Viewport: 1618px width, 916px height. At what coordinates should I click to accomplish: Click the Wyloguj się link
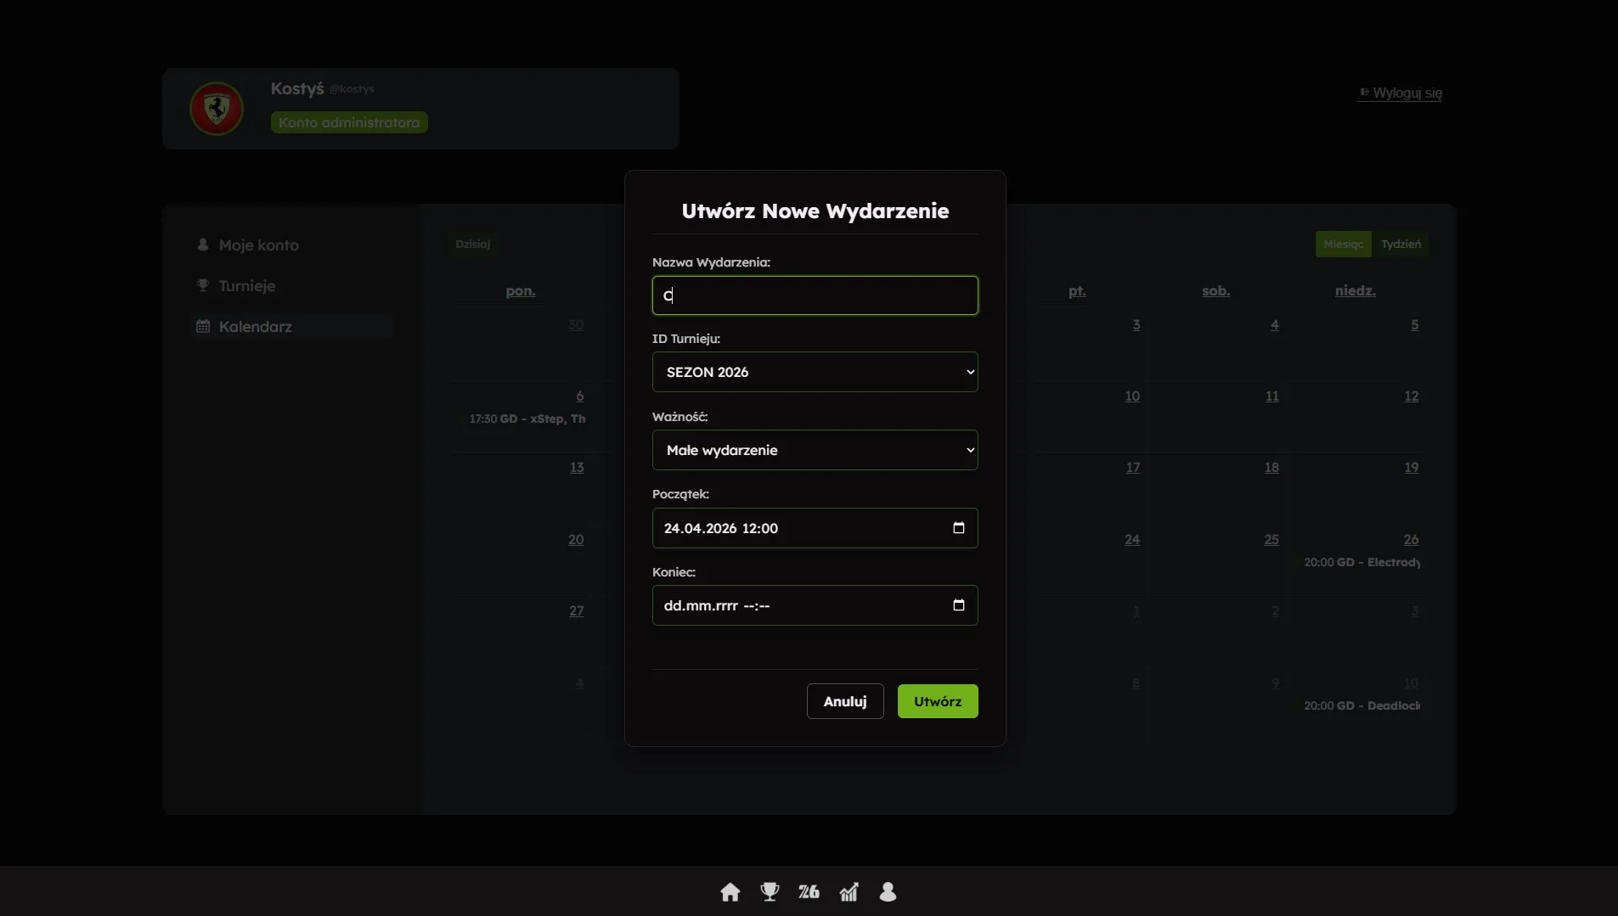1407,93
